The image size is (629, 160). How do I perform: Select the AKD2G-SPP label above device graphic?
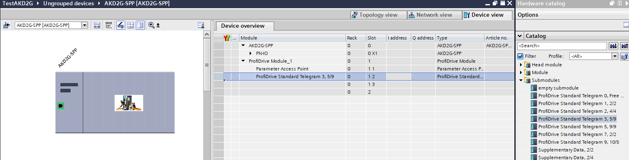click(67, 58)
